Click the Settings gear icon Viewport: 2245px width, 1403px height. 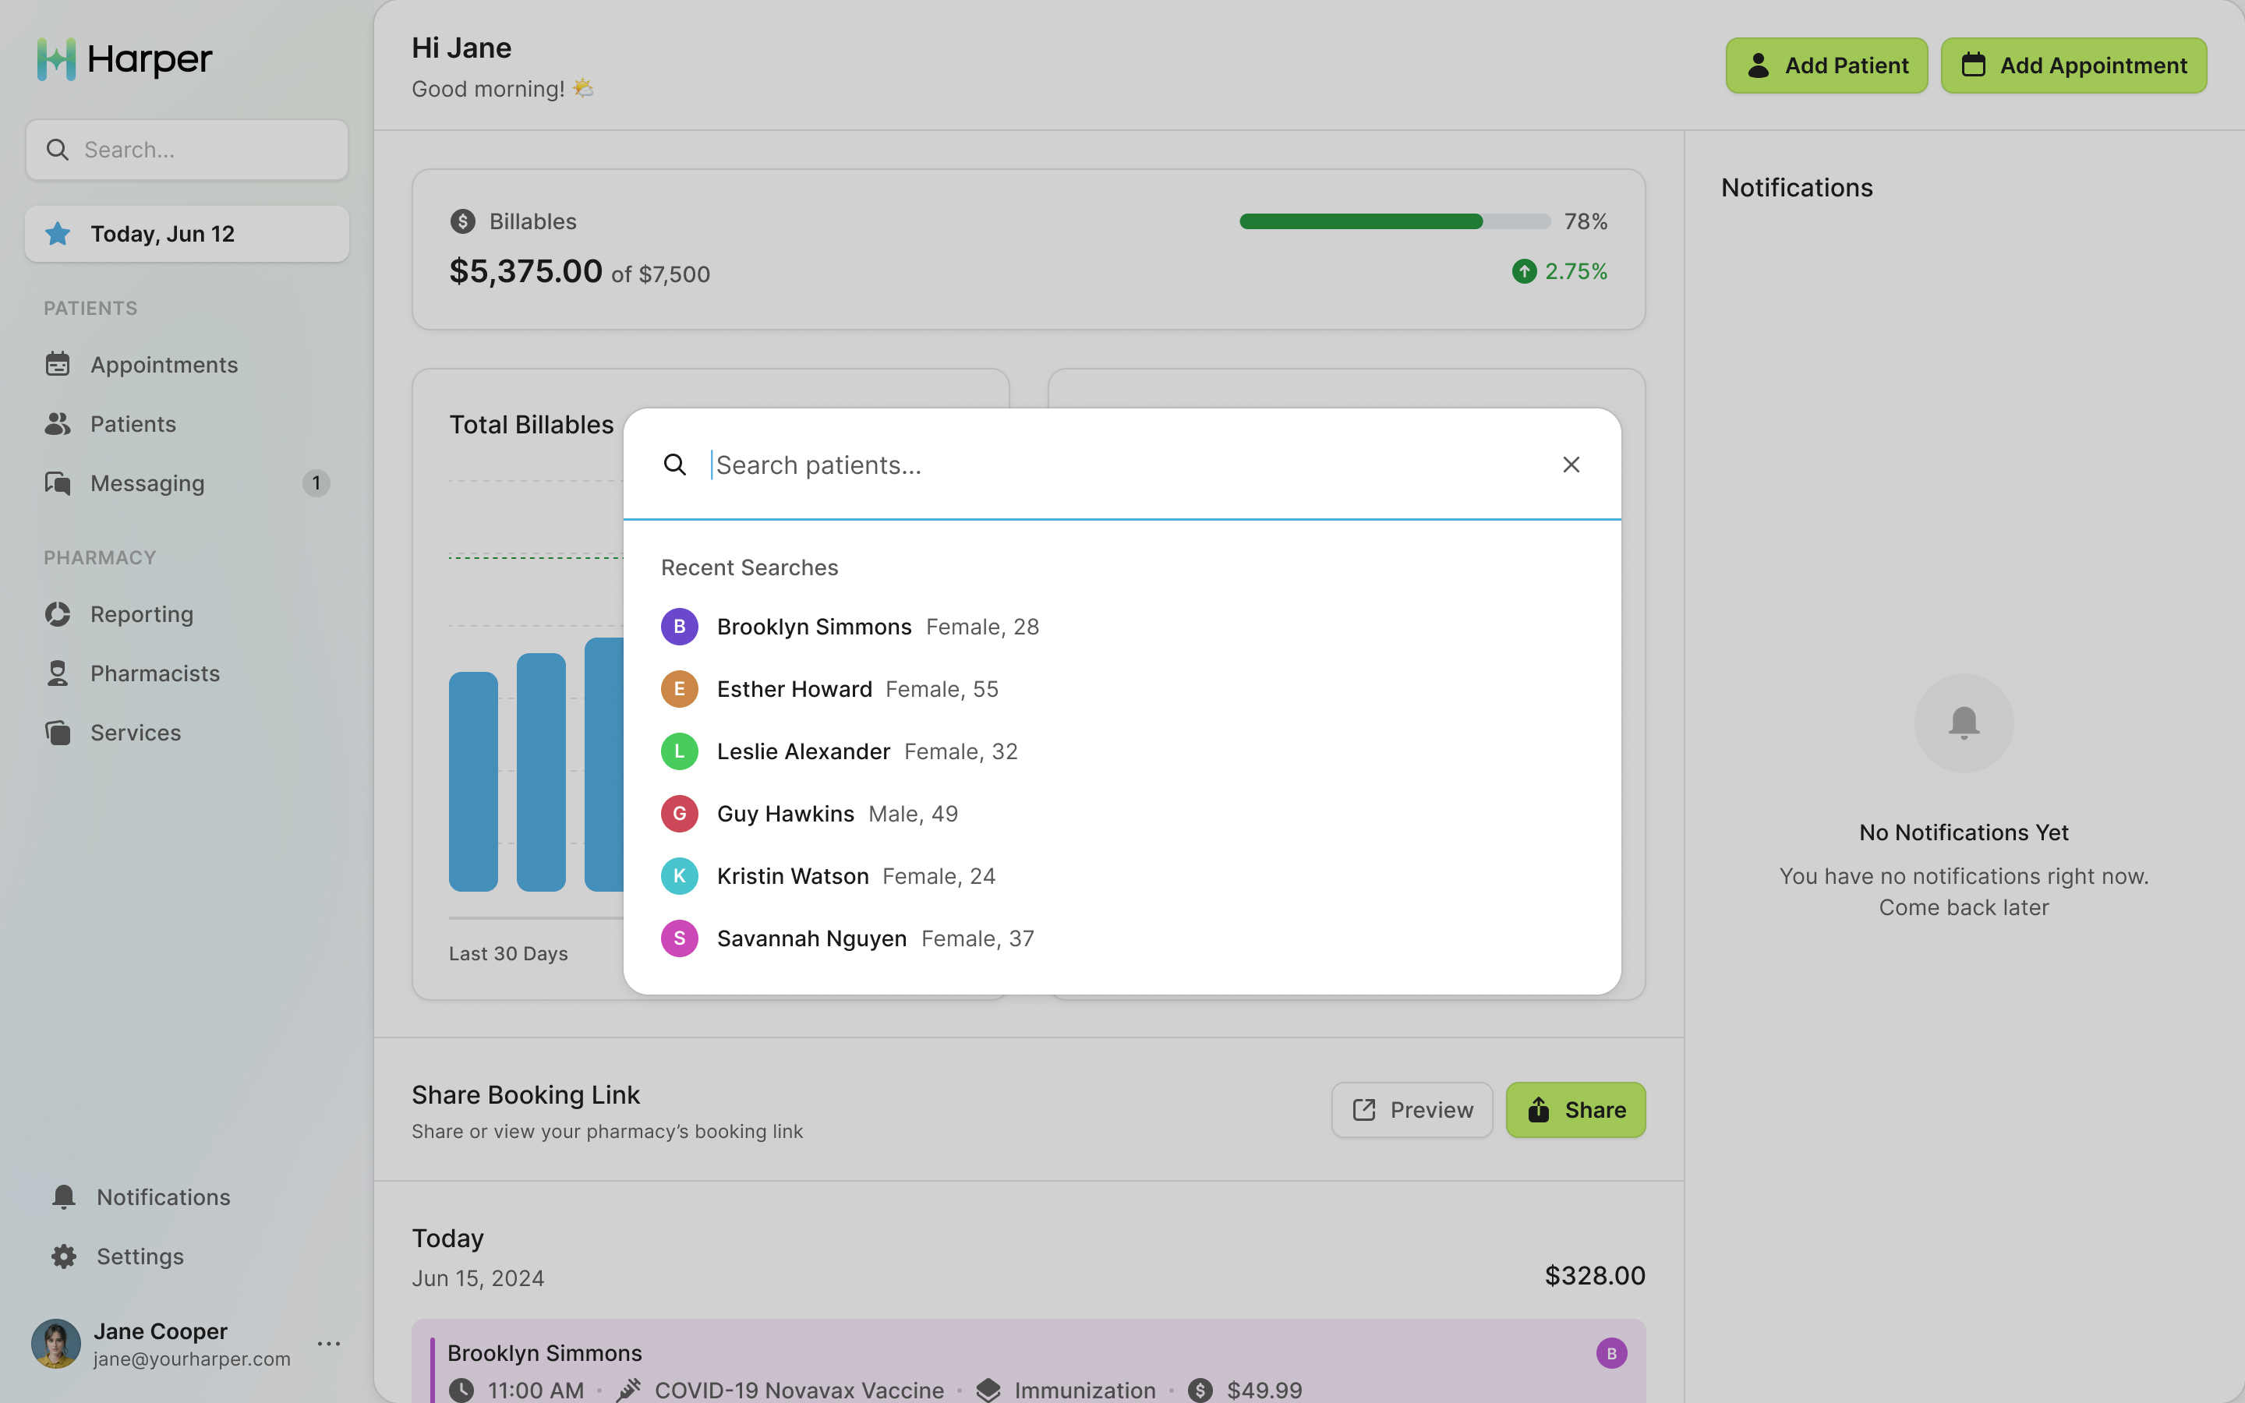64,1256
